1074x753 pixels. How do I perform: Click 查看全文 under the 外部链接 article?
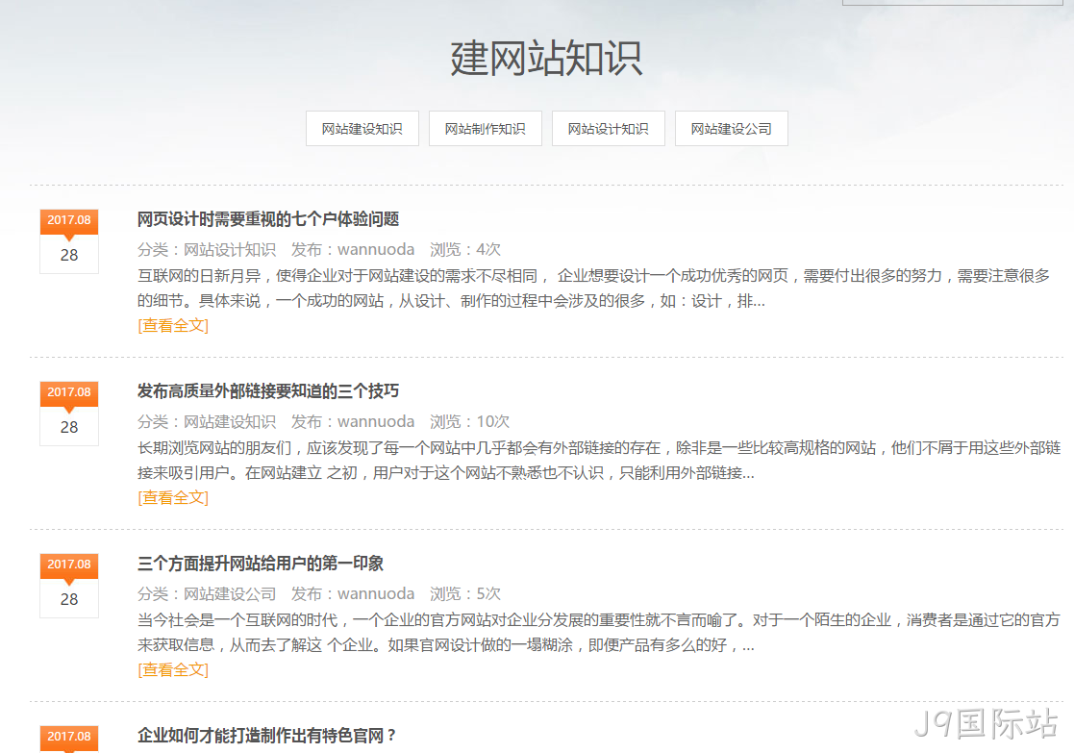click(x=173, y=497)
